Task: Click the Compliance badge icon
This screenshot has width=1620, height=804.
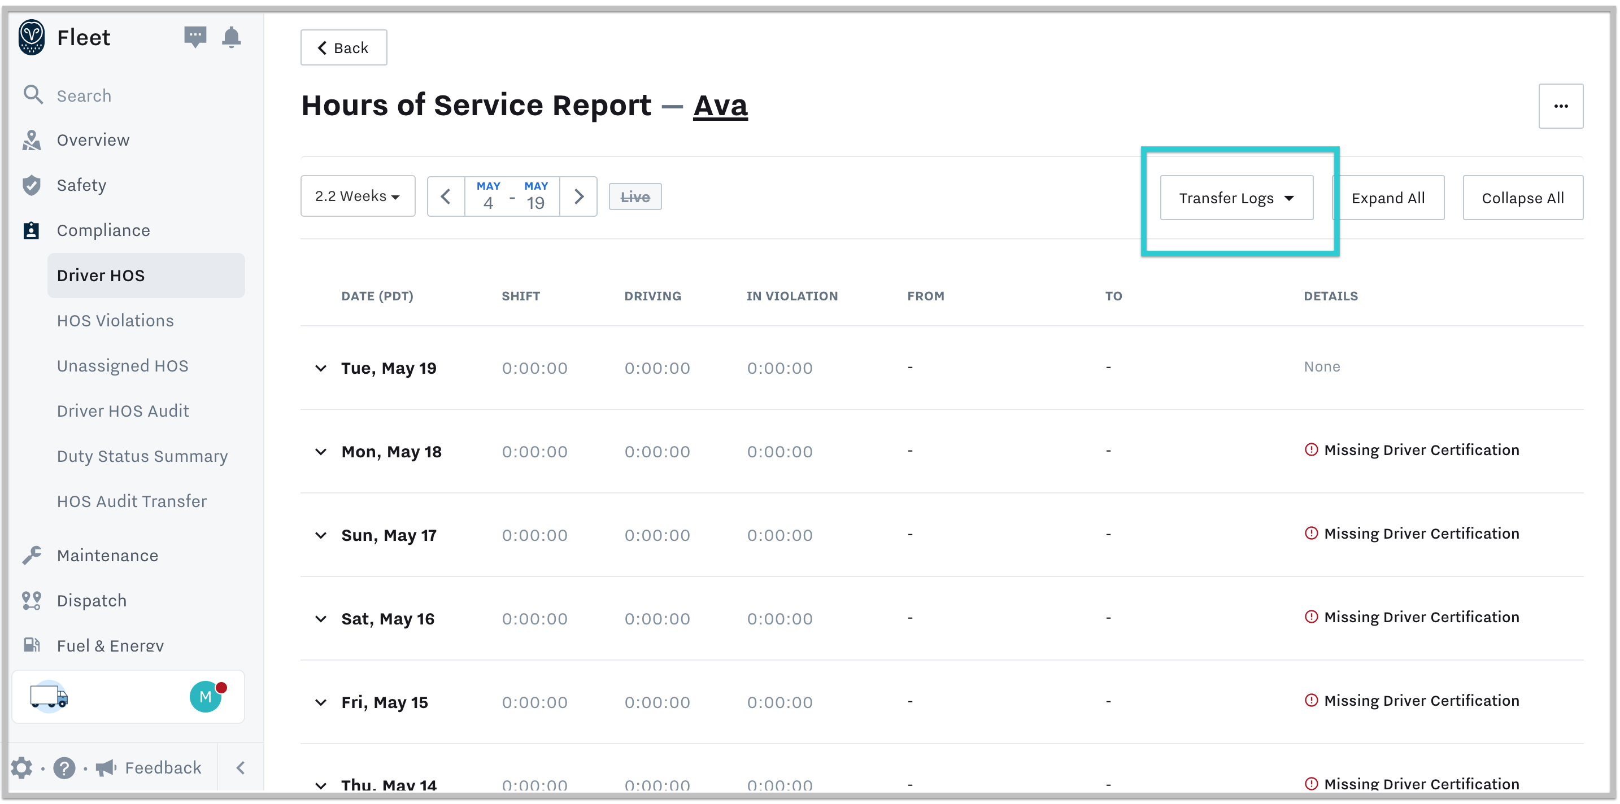Action: [32, 230]
